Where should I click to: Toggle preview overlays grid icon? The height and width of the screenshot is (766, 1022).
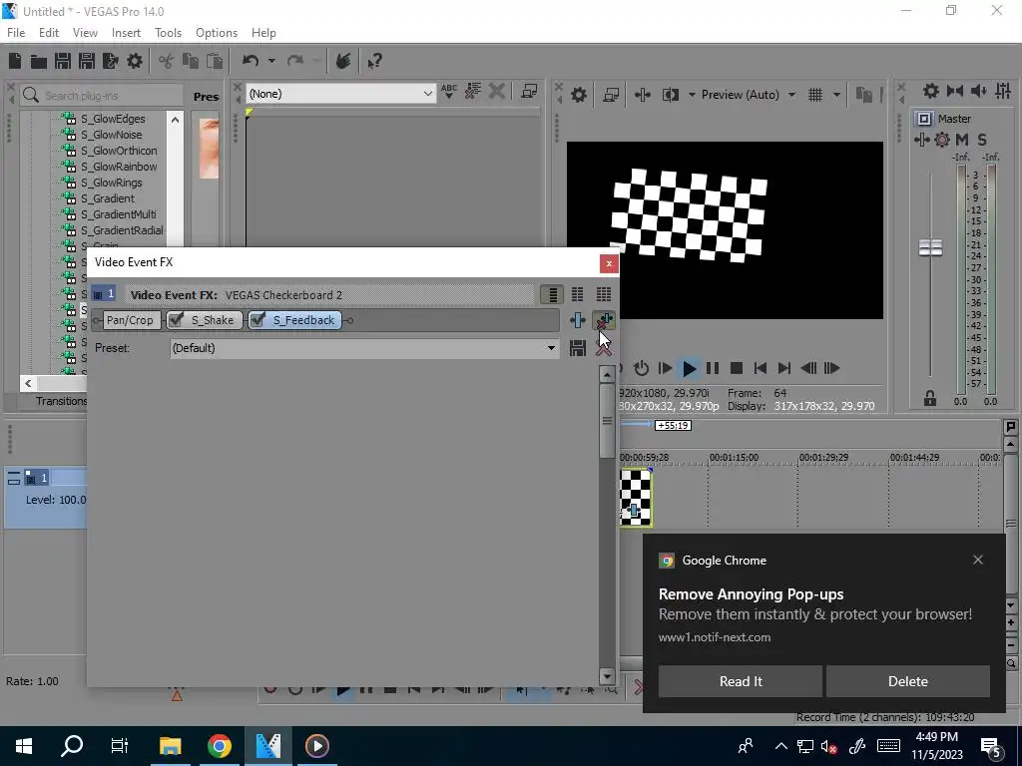pyautogui.click(x=815, y=95)
